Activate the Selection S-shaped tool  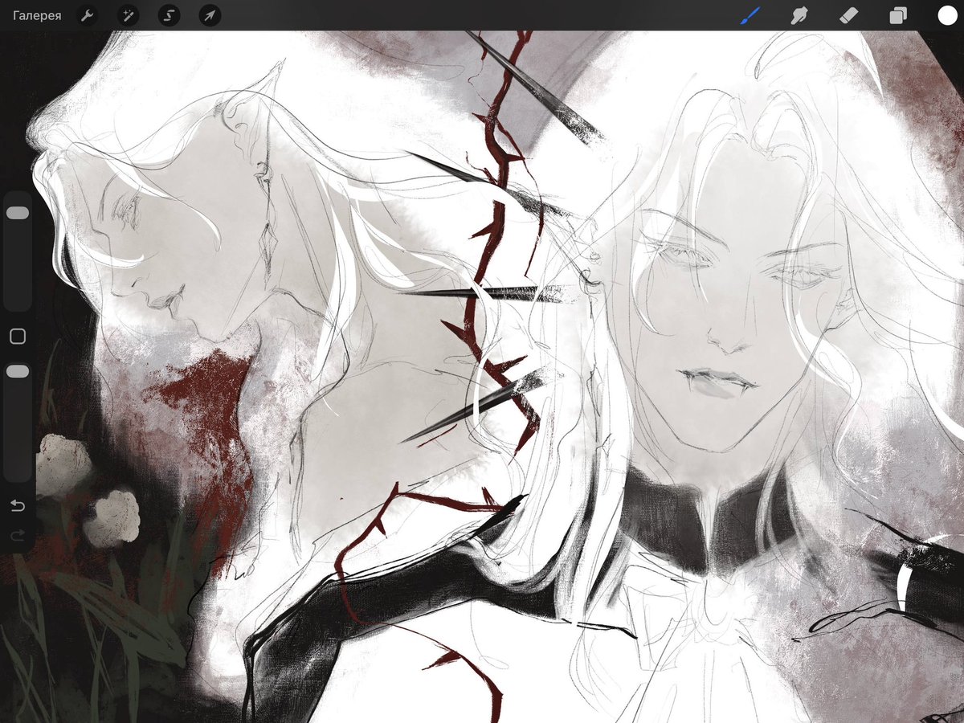tap(169, 15)
